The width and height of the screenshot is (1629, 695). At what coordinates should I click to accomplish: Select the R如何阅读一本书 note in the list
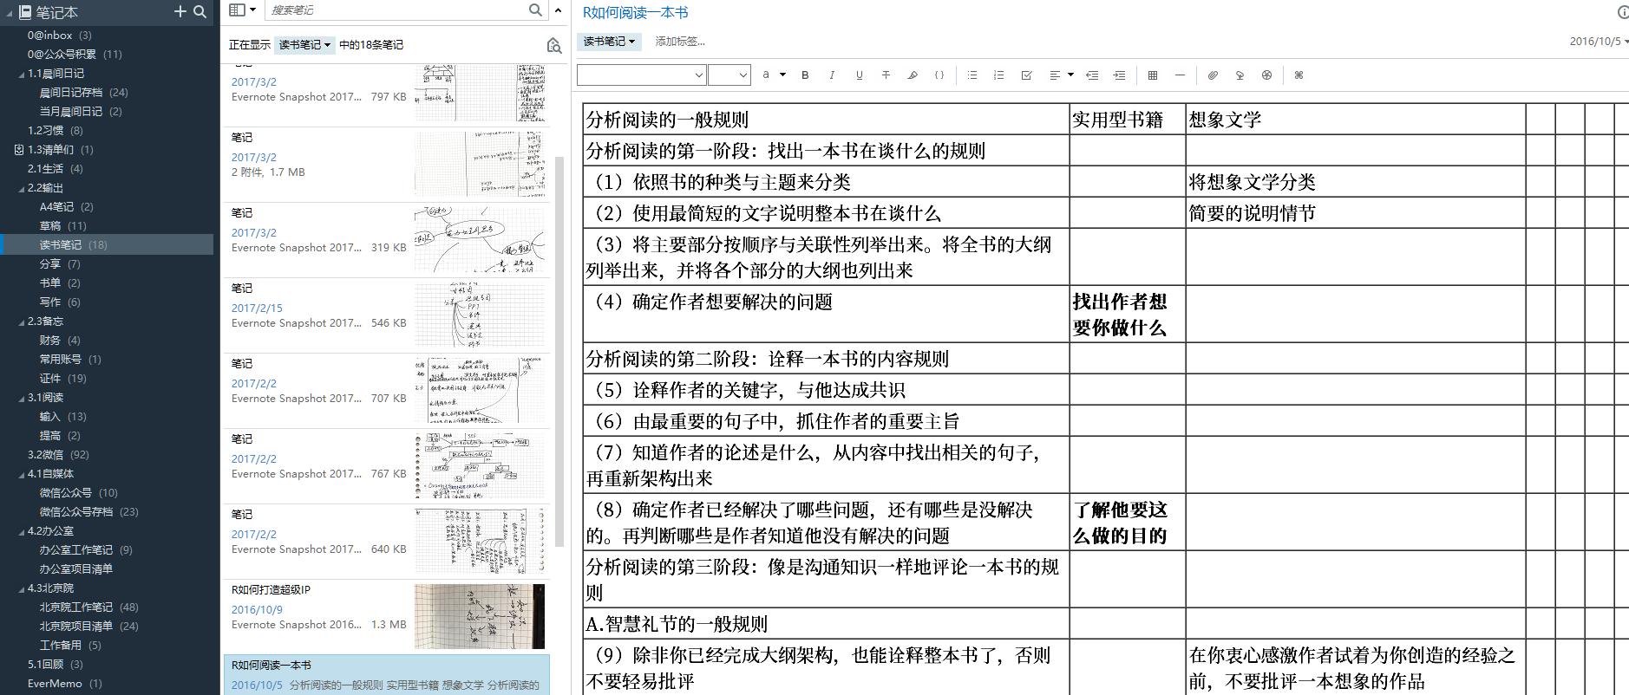pyautogui.click(x=387, y=675)
